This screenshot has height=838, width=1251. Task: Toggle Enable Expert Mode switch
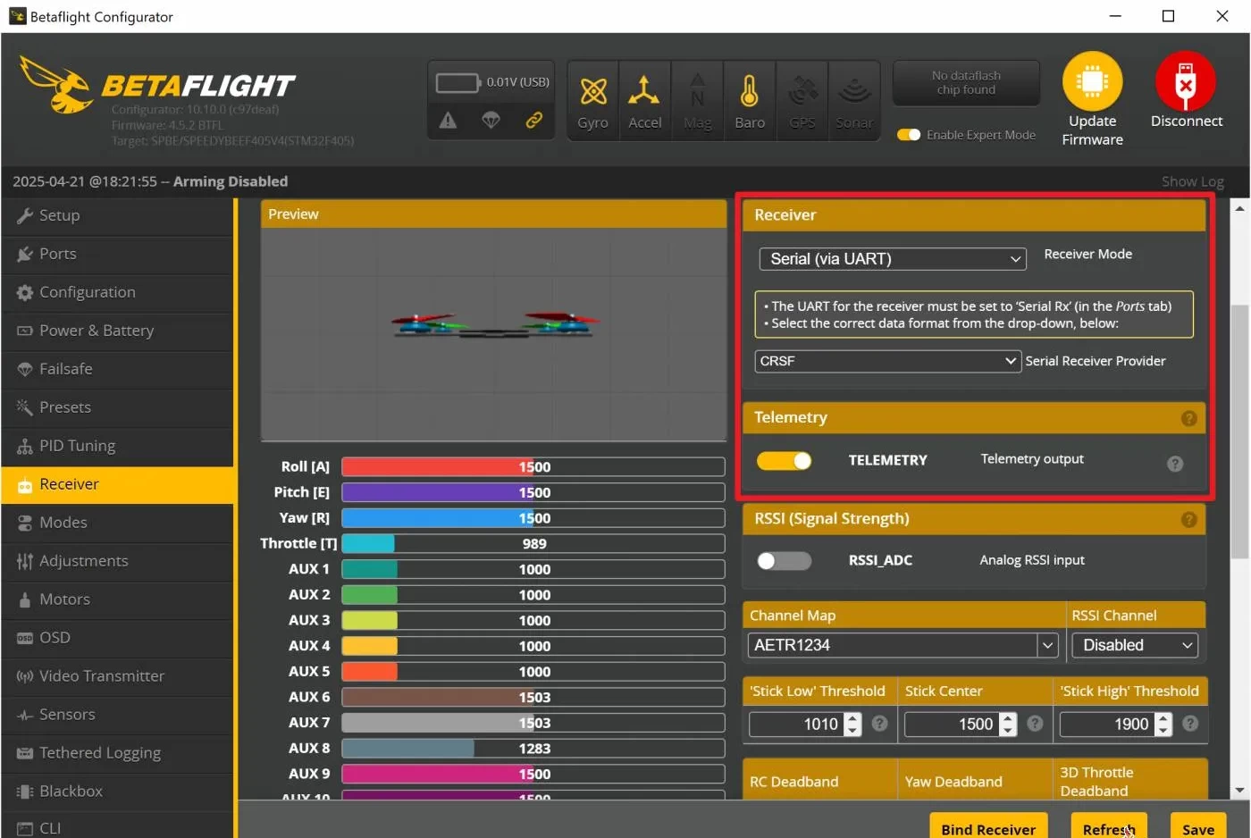[909, 135]
